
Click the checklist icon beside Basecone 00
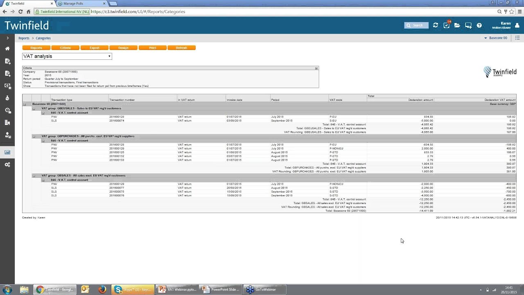click(x=517, y=38)
